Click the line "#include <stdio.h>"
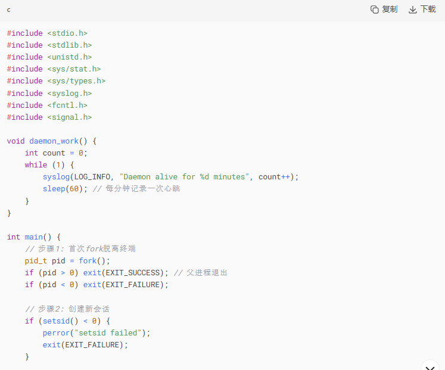 47,33
